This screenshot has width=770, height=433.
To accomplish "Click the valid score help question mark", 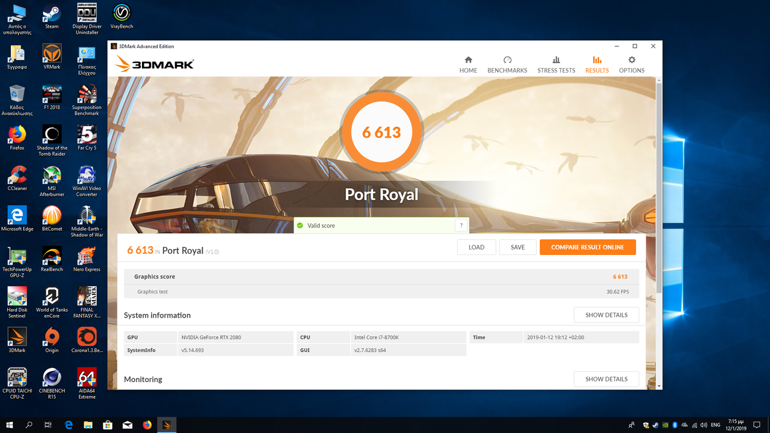I will point(461,226).
